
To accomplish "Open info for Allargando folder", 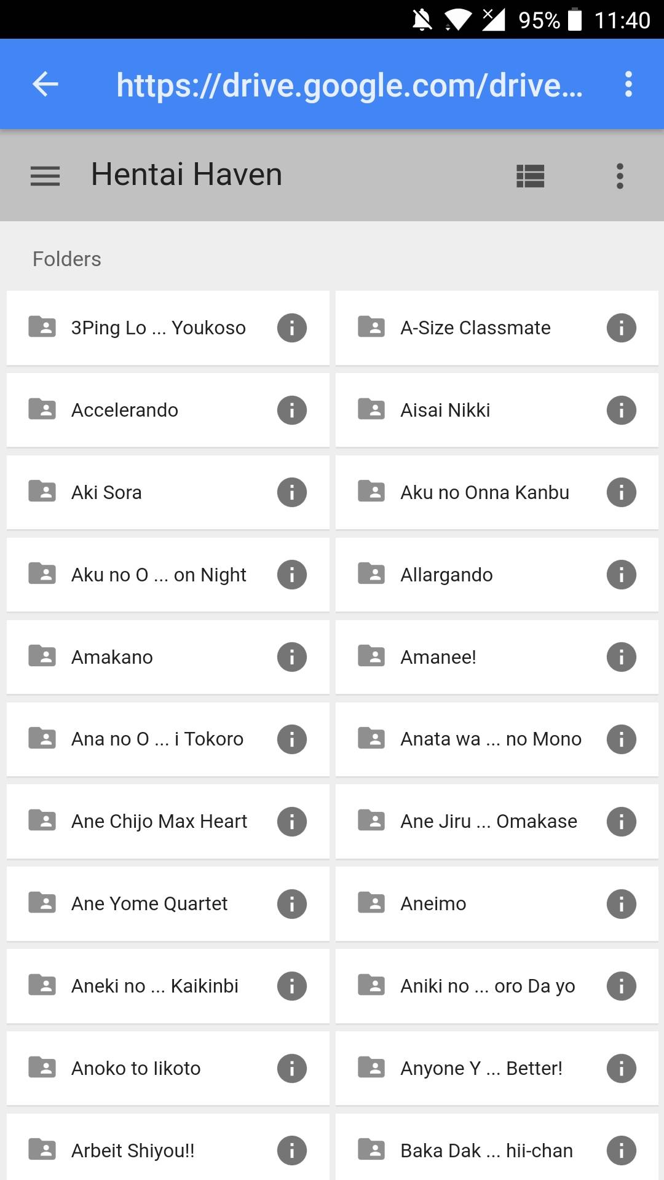I will [x=621, y=575].
